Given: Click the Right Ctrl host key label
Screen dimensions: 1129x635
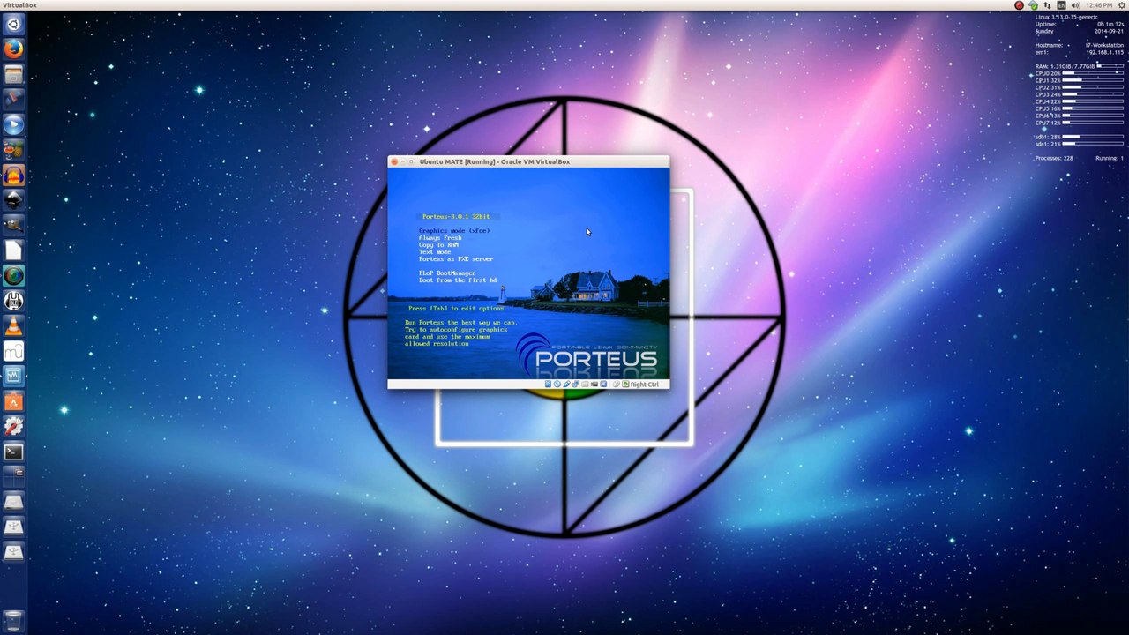Looking at the screenshot, I should [644, 385].
